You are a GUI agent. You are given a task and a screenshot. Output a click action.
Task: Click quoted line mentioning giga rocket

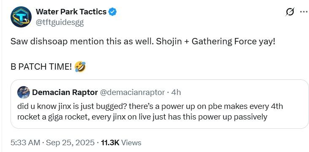click(x=142, y=117)
